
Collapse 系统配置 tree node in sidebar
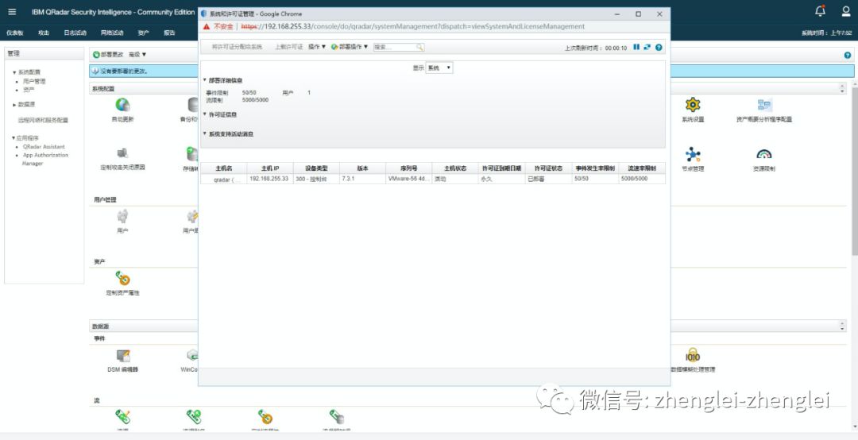pos(14,72)
